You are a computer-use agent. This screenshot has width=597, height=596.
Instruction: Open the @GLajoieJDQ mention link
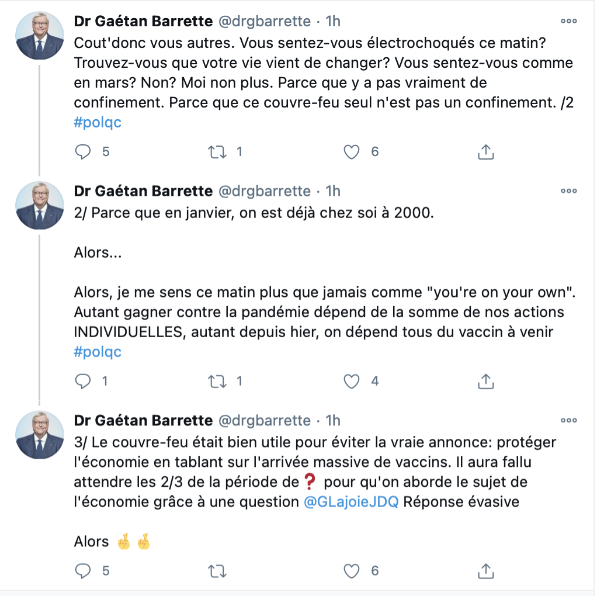(351, 502)
